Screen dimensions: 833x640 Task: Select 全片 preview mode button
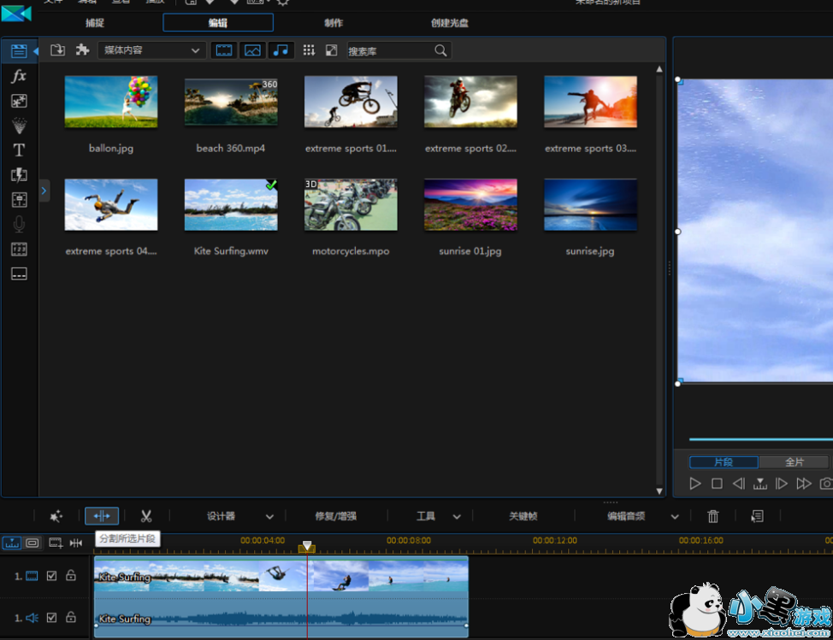point(794,462)
